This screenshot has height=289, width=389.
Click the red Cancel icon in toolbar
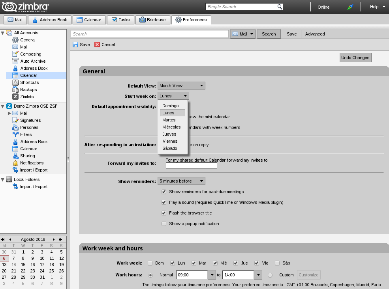[97, 45]
